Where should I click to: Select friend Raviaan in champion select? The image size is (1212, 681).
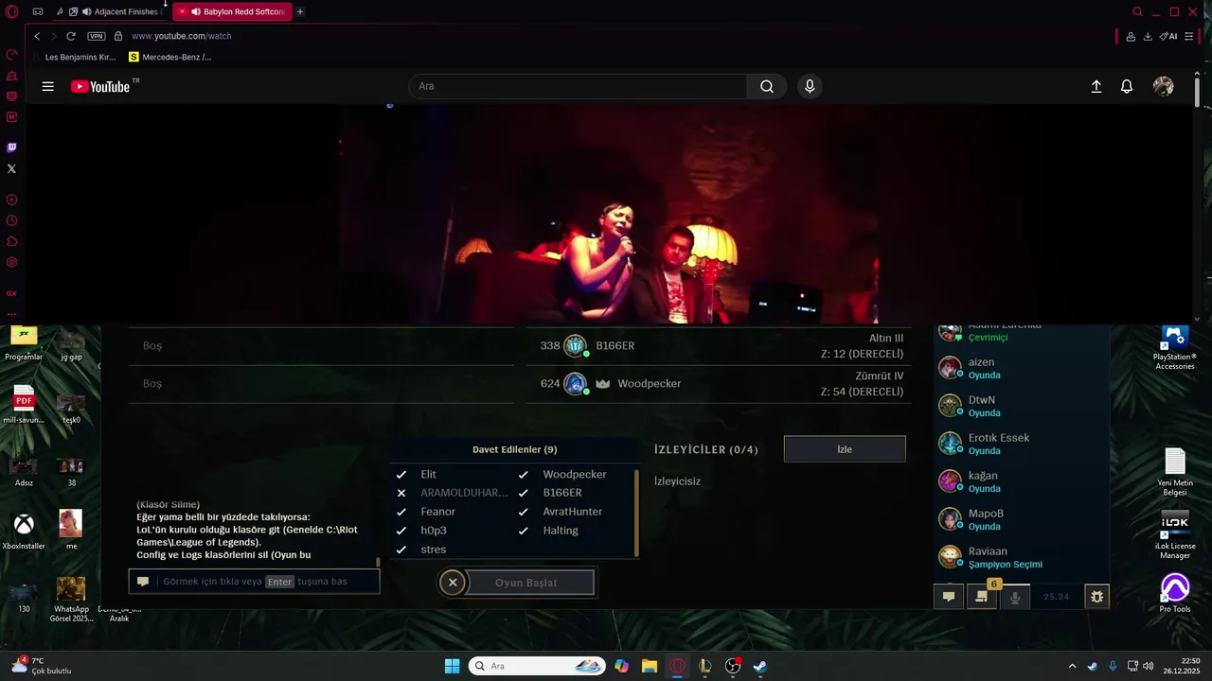pos(1021,557)
